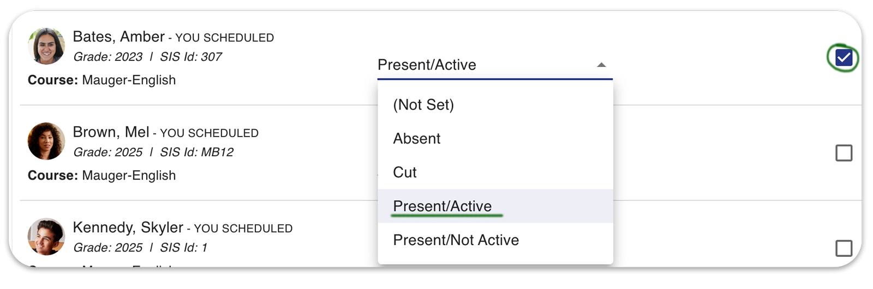Click the Mauger-English course for Amber Bates
This screenshot has width=873, height=289.
[x=129, y=80]
